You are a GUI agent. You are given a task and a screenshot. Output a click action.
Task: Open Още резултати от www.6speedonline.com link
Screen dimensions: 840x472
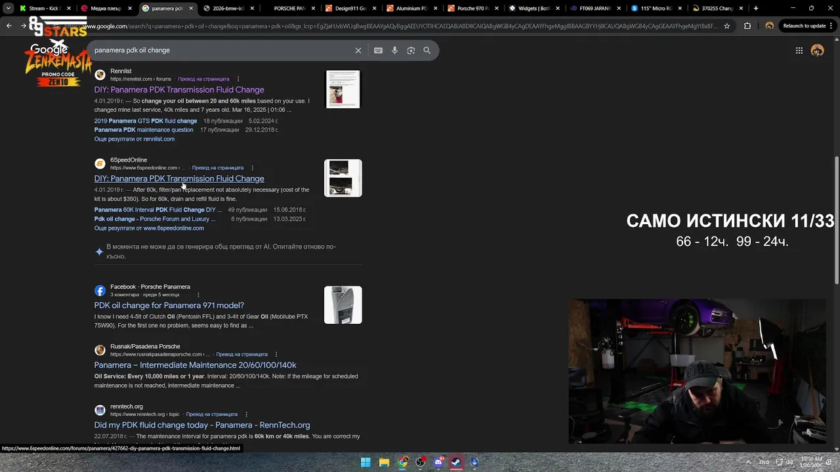(149, 228)
